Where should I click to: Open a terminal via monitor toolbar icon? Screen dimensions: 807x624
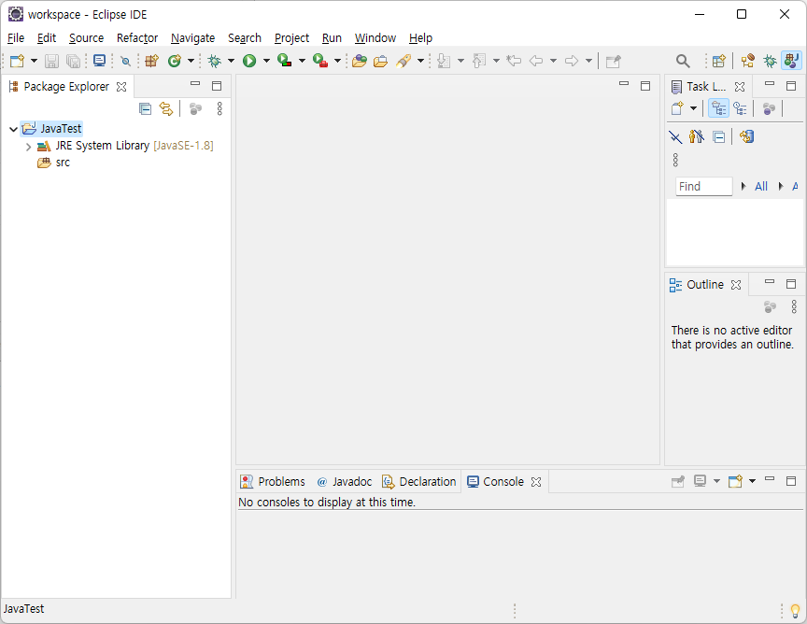tap(99, 61)
